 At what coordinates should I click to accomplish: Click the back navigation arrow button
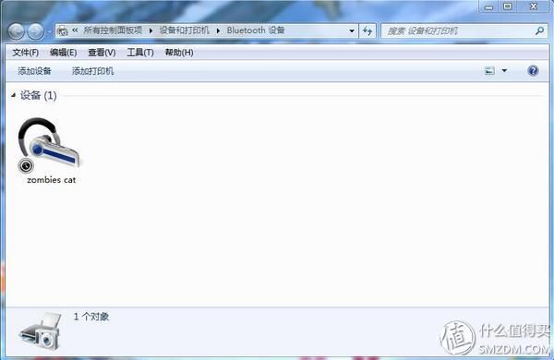click(17, 31)
